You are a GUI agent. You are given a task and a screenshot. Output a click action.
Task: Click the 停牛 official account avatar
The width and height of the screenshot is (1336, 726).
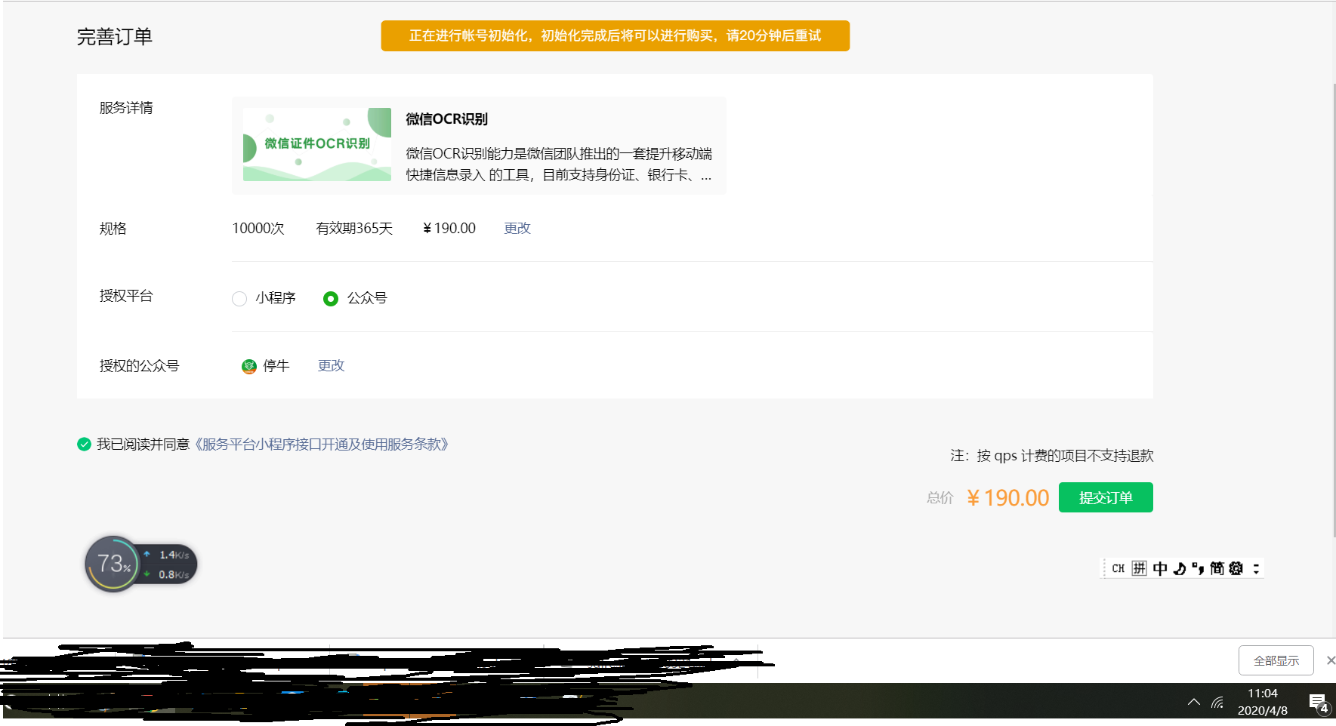click(x=248, y=367)
